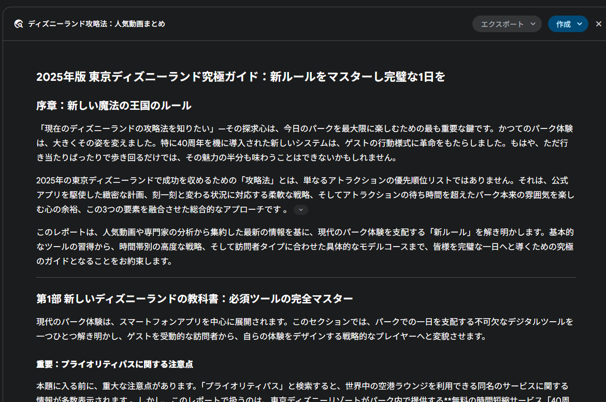Click the heading 序章：新しい魔法の王国のルール
The image size is (606, 402).
[x=114, y=106]
